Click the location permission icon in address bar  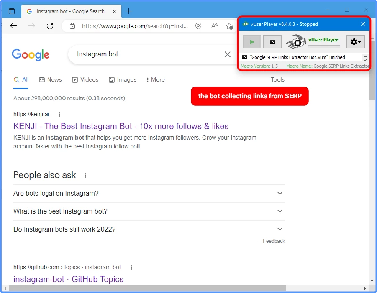click(198, 26)
